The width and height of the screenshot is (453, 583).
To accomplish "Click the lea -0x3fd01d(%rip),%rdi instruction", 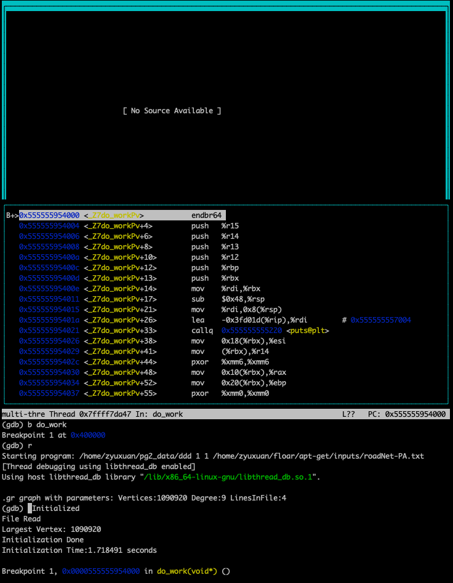I will coord(249,320).
